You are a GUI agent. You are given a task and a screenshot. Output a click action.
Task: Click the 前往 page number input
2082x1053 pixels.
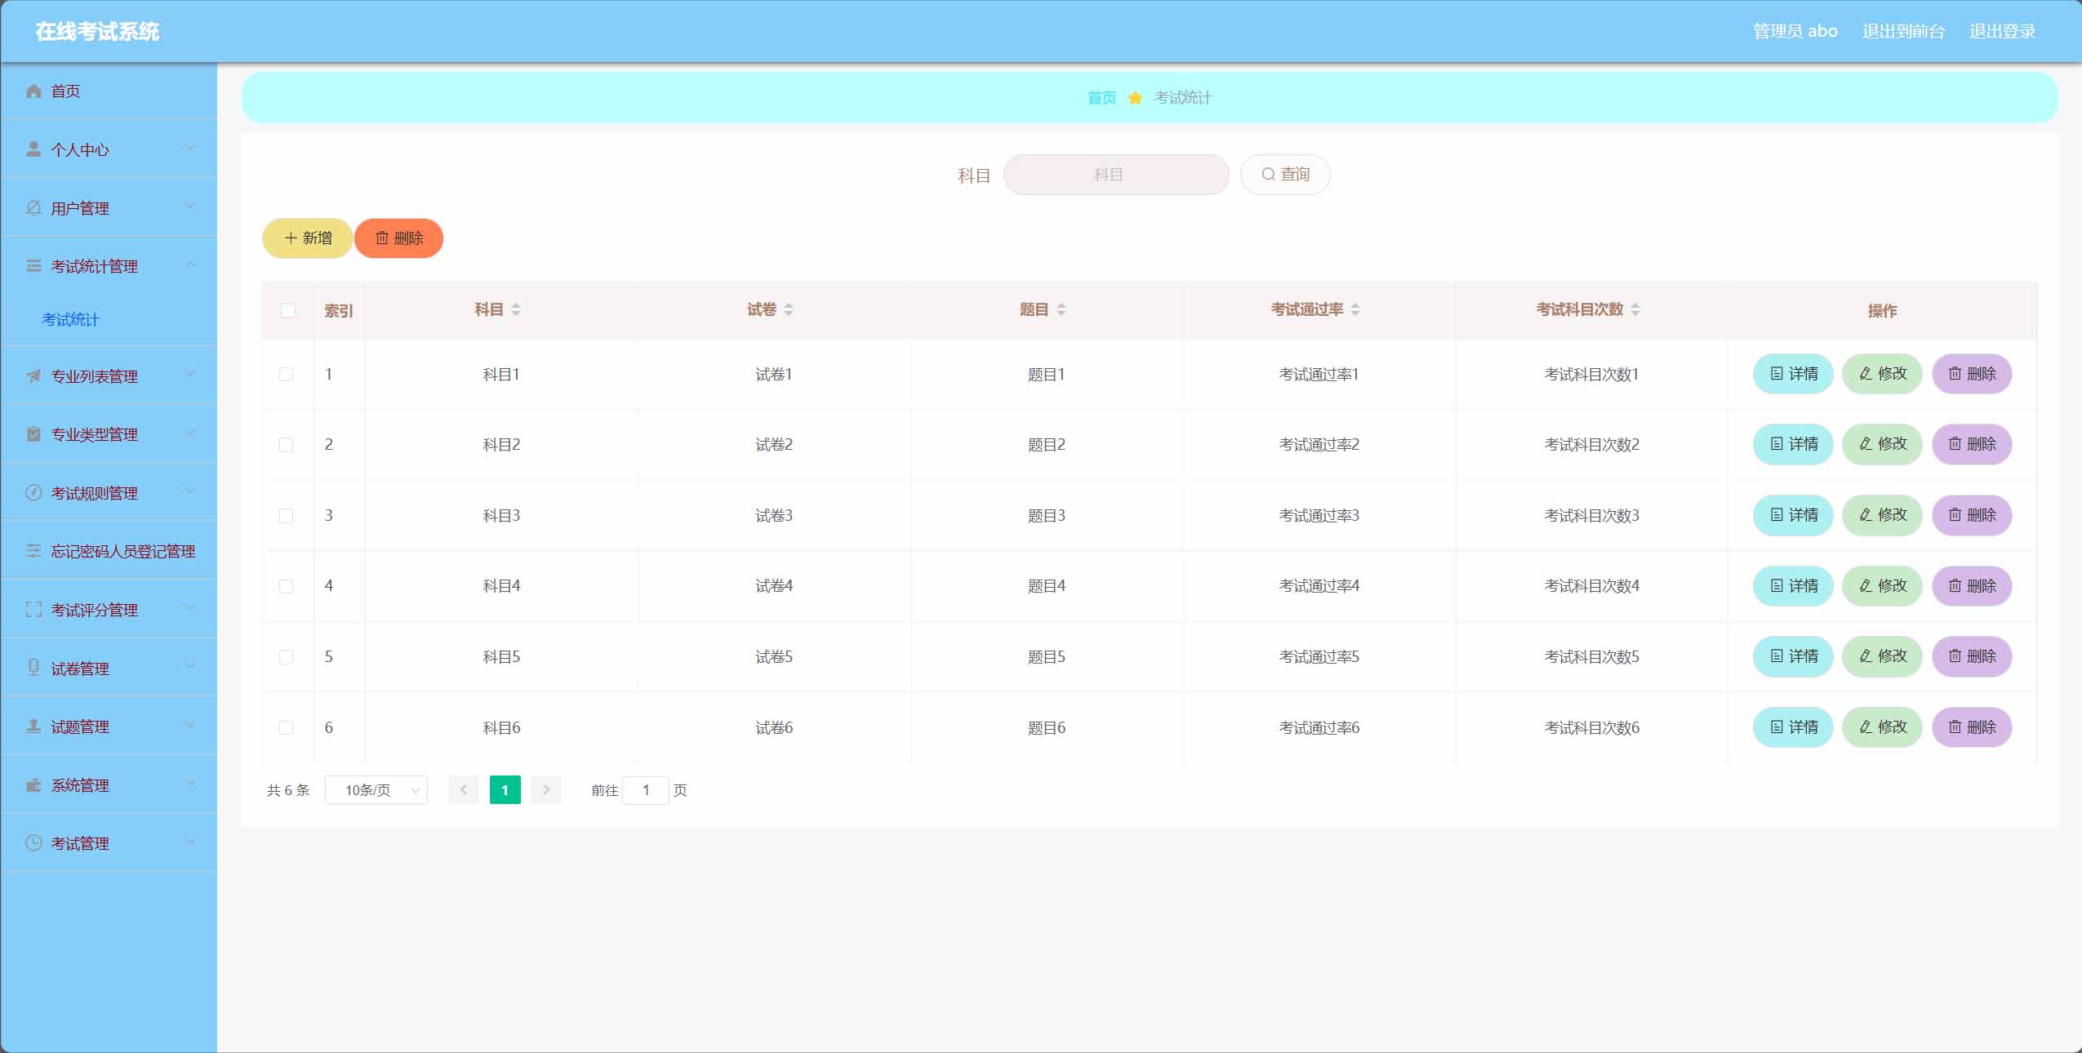(646, 790)
